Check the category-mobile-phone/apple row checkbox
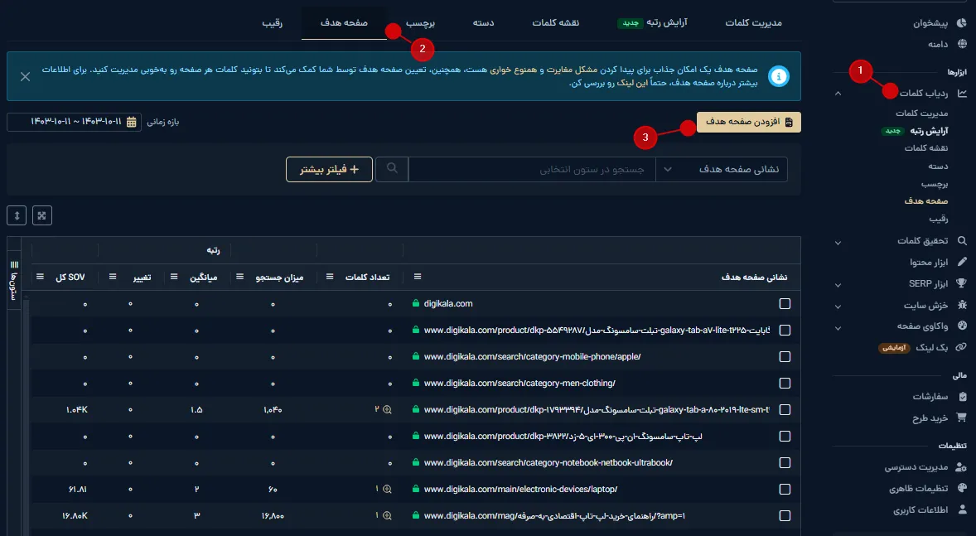 point(785,357)
